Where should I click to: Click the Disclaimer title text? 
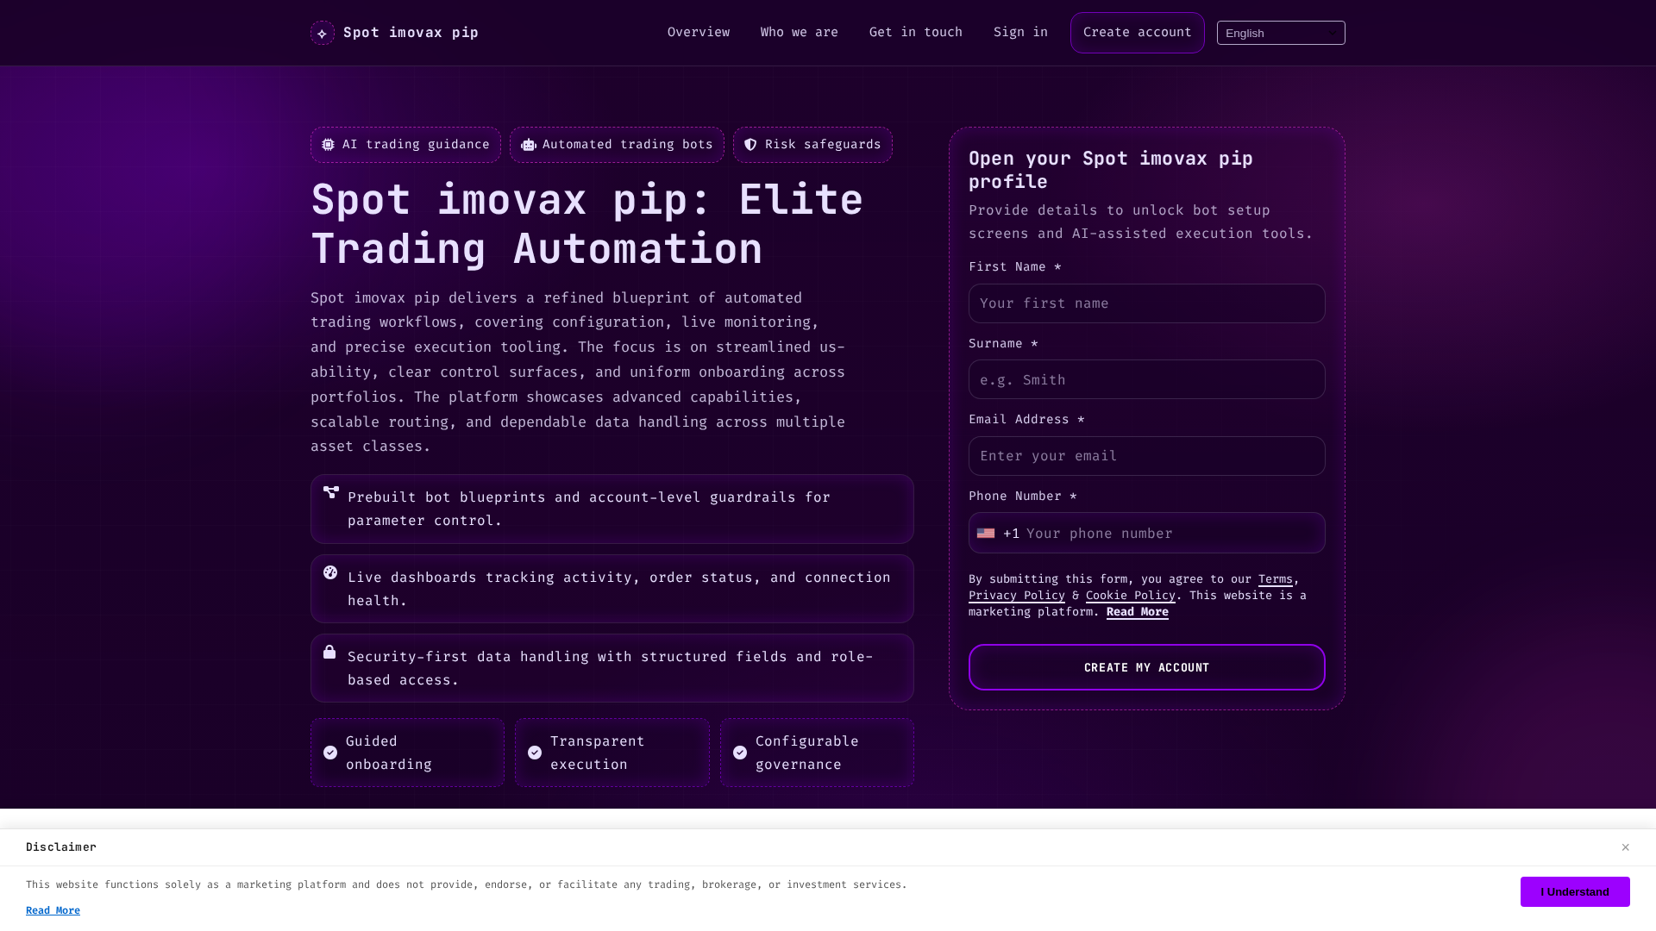[x=61, y=847]
